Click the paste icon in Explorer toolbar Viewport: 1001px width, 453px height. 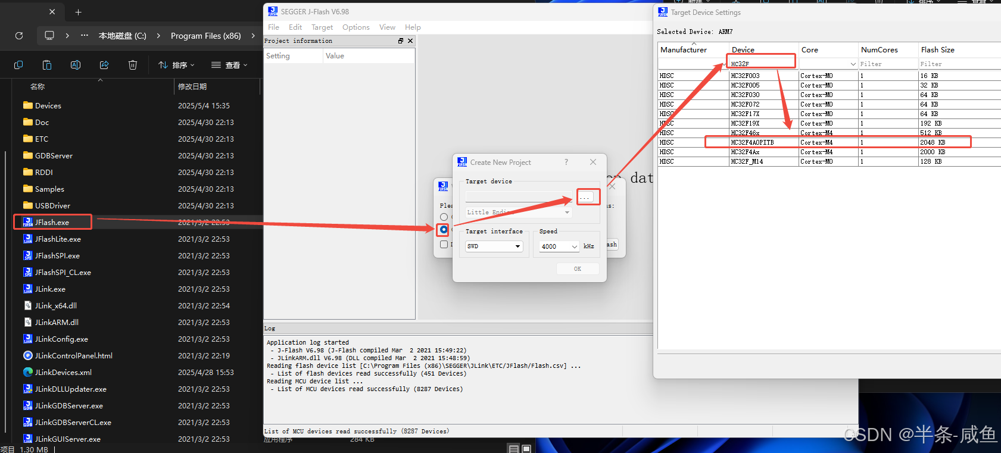point(47,65)
